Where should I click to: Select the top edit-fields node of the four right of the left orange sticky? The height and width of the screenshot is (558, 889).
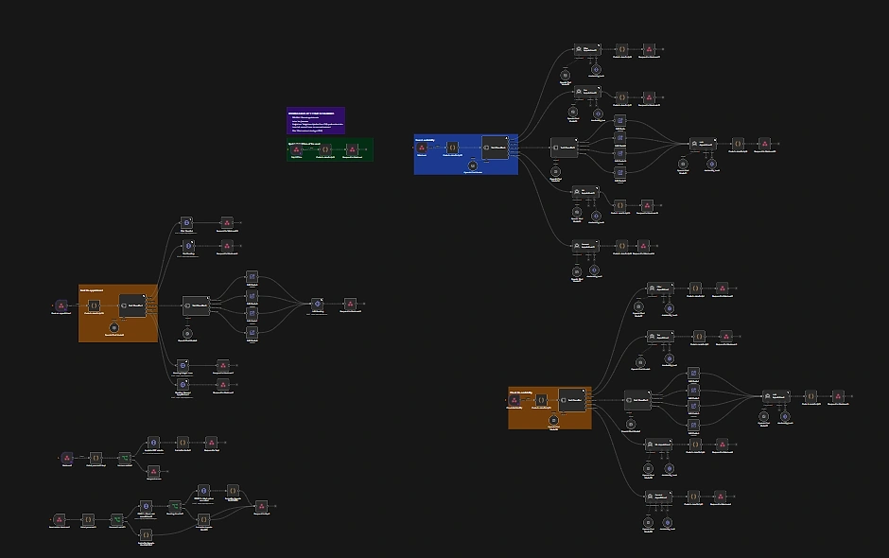[x=253, y=277]
